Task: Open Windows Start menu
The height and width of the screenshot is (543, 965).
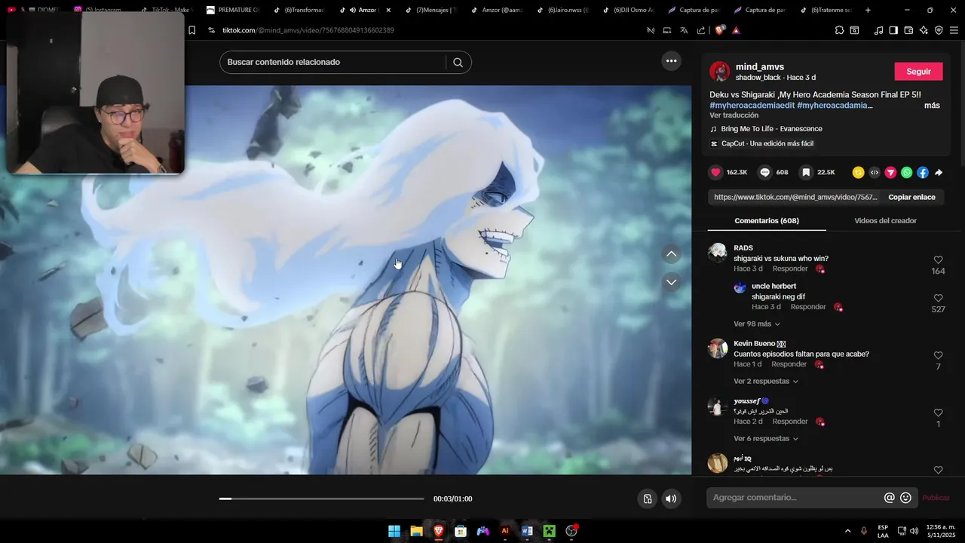Action: [x=394, y=531]
